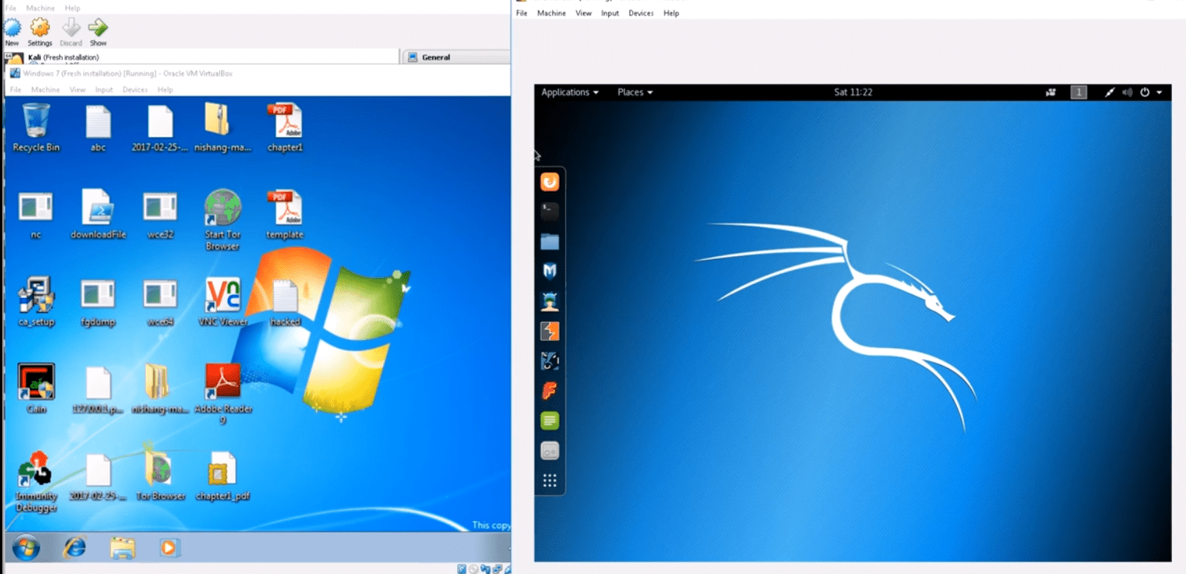
Task: Switch to the General tab in VirtualBox Manager
Action: 435,57
